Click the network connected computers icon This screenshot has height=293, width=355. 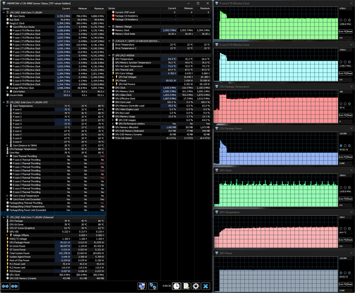tap(153, 286)
